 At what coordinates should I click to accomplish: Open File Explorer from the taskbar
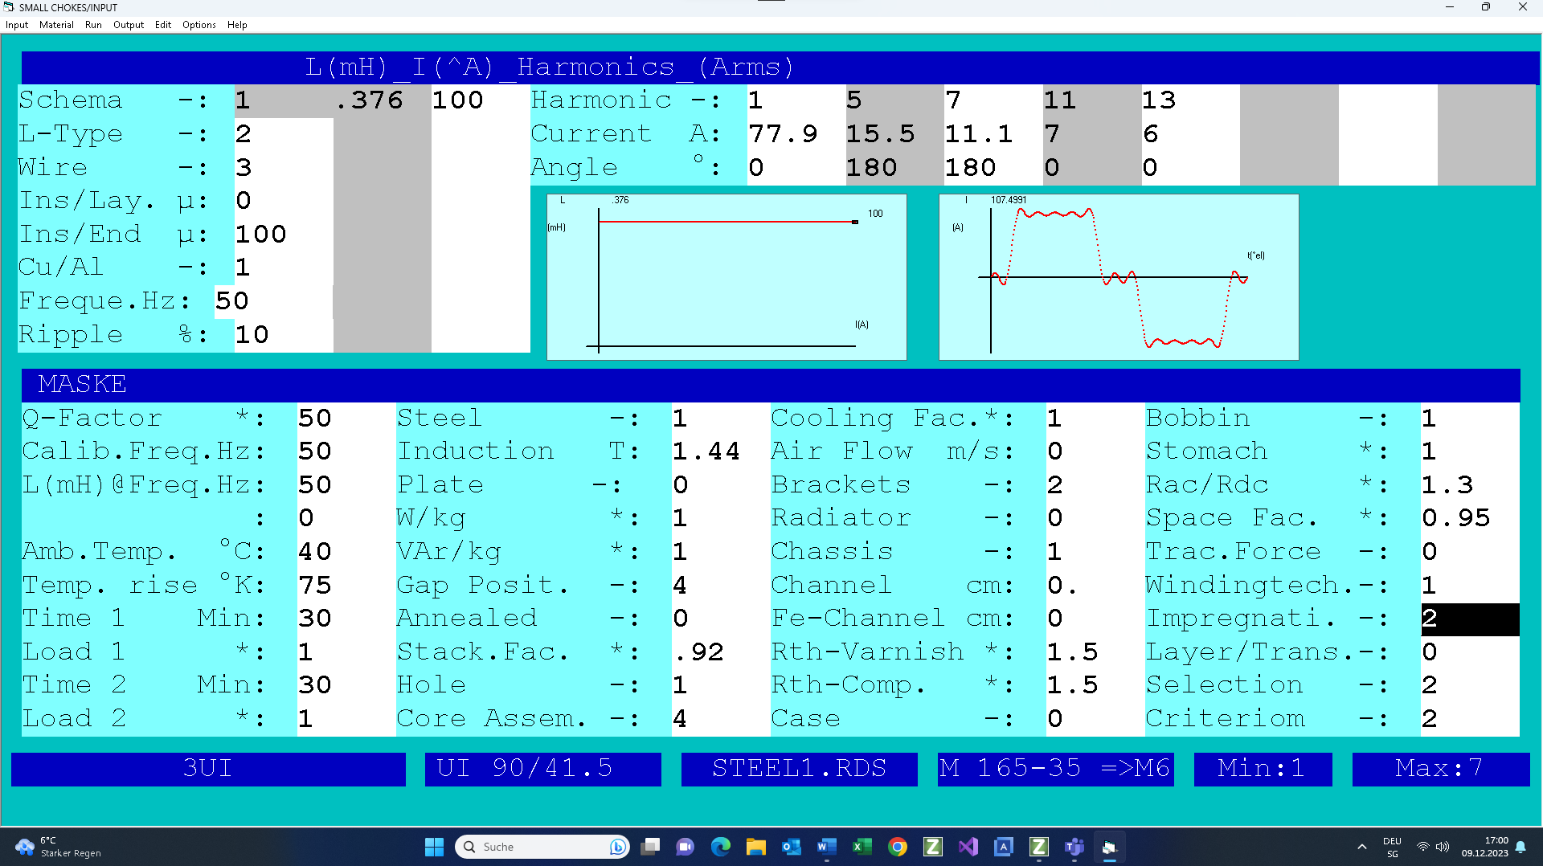tap(755, 847)
